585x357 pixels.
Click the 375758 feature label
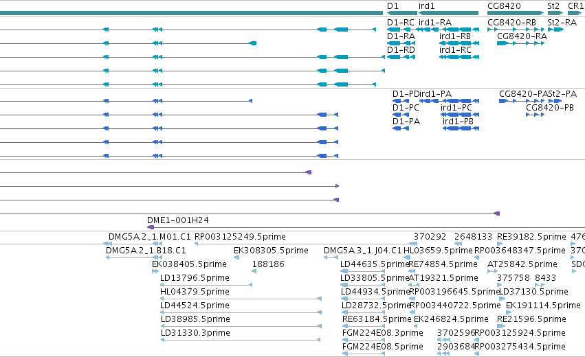pos(514,278)
